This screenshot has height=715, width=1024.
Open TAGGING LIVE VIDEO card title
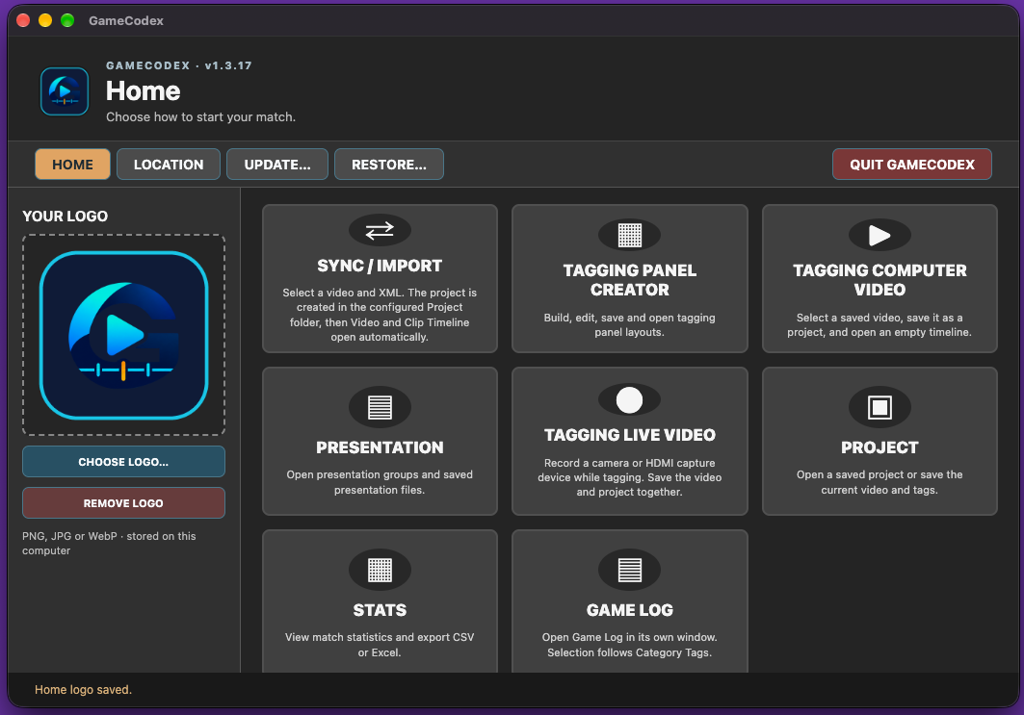coord(630,435)
